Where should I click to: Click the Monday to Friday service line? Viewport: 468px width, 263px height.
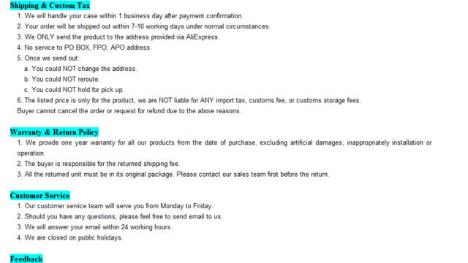pyautogui.click(x=115, y=206)
